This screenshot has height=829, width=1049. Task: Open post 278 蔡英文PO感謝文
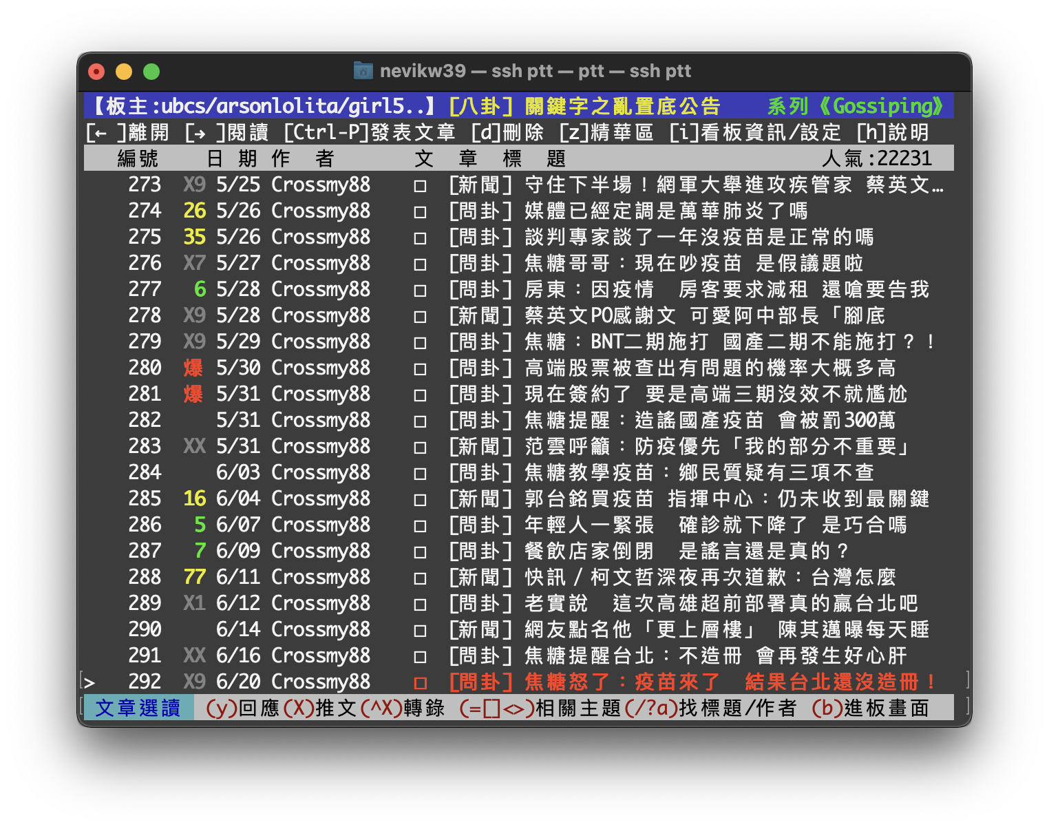coord(667,315)
